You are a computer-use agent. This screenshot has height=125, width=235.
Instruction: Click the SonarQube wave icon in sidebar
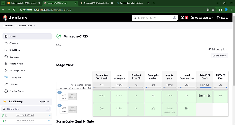[x=6, y=77]
